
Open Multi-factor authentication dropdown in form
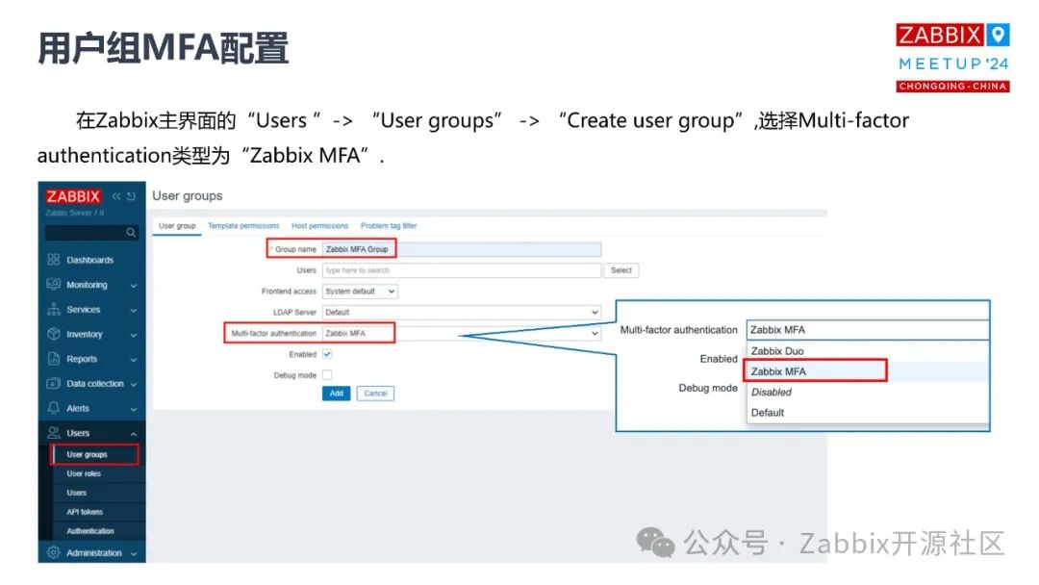click(461, 333)
